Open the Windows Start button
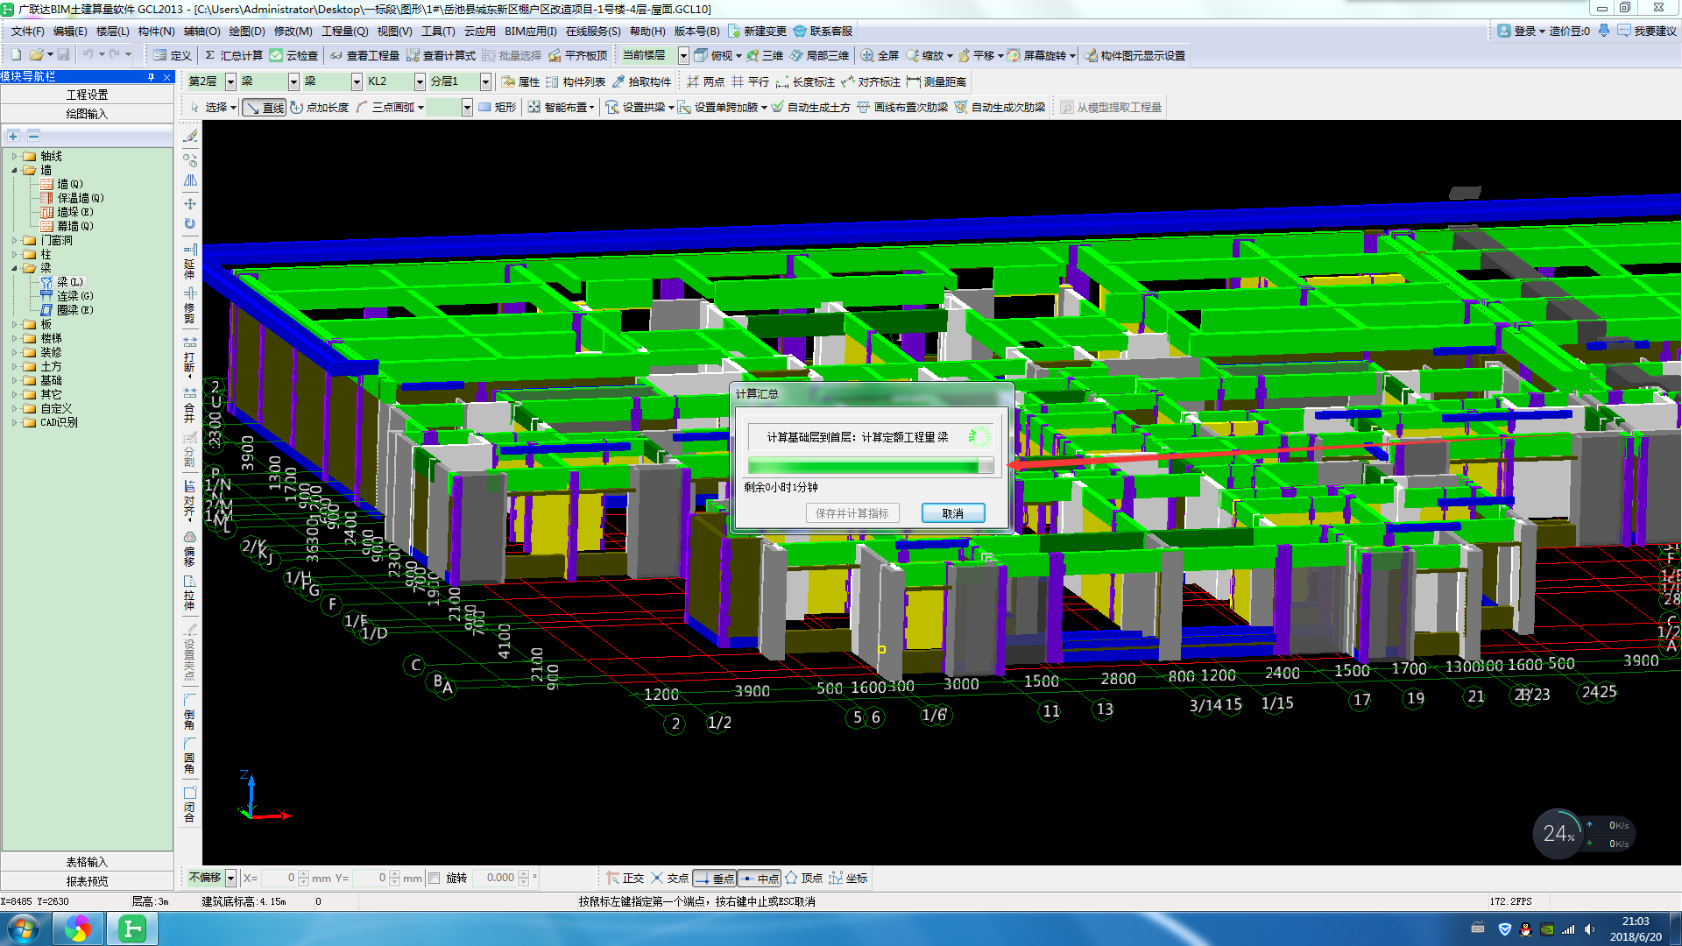The image size is (1682, 946). 23,928
